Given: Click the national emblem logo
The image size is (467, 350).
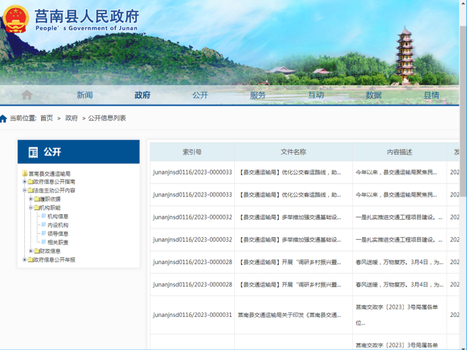Looking at the screenshot, I should 15,20.
